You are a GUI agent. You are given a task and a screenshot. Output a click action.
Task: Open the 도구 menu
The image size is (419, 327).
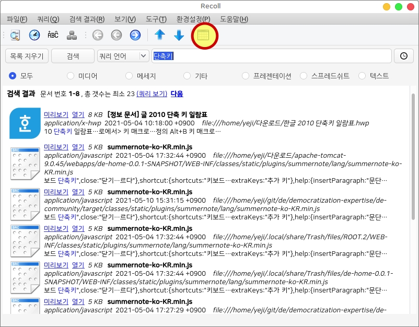(x=156, y=19)
